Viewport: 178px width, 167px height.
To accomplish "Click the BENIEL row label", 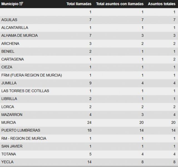I will [x=8, y=51].
